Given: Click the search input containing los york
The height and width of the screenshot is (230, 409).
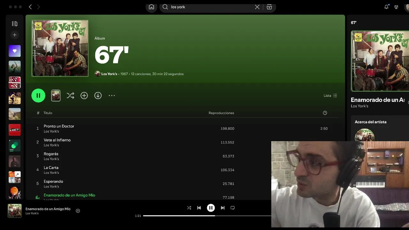Looking at the screenshot, I should point(211,7).
